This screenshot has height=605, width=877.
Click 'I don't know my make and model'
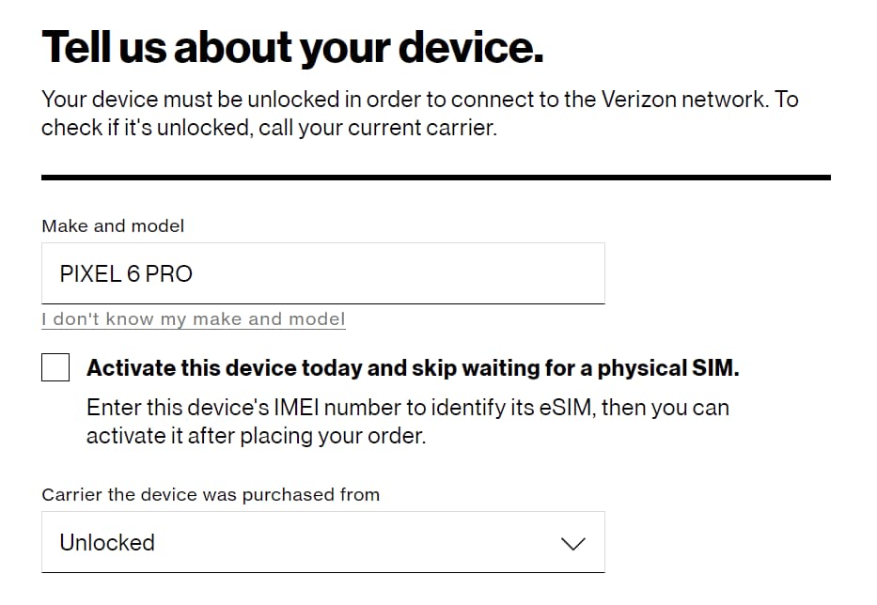click(x=193, y=319)
